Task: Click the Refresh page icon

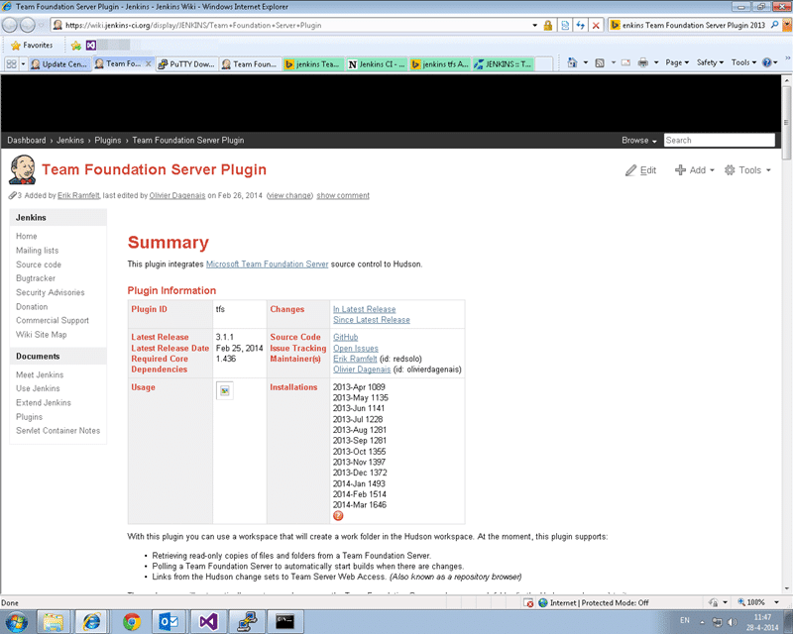Action: [581, 26]
